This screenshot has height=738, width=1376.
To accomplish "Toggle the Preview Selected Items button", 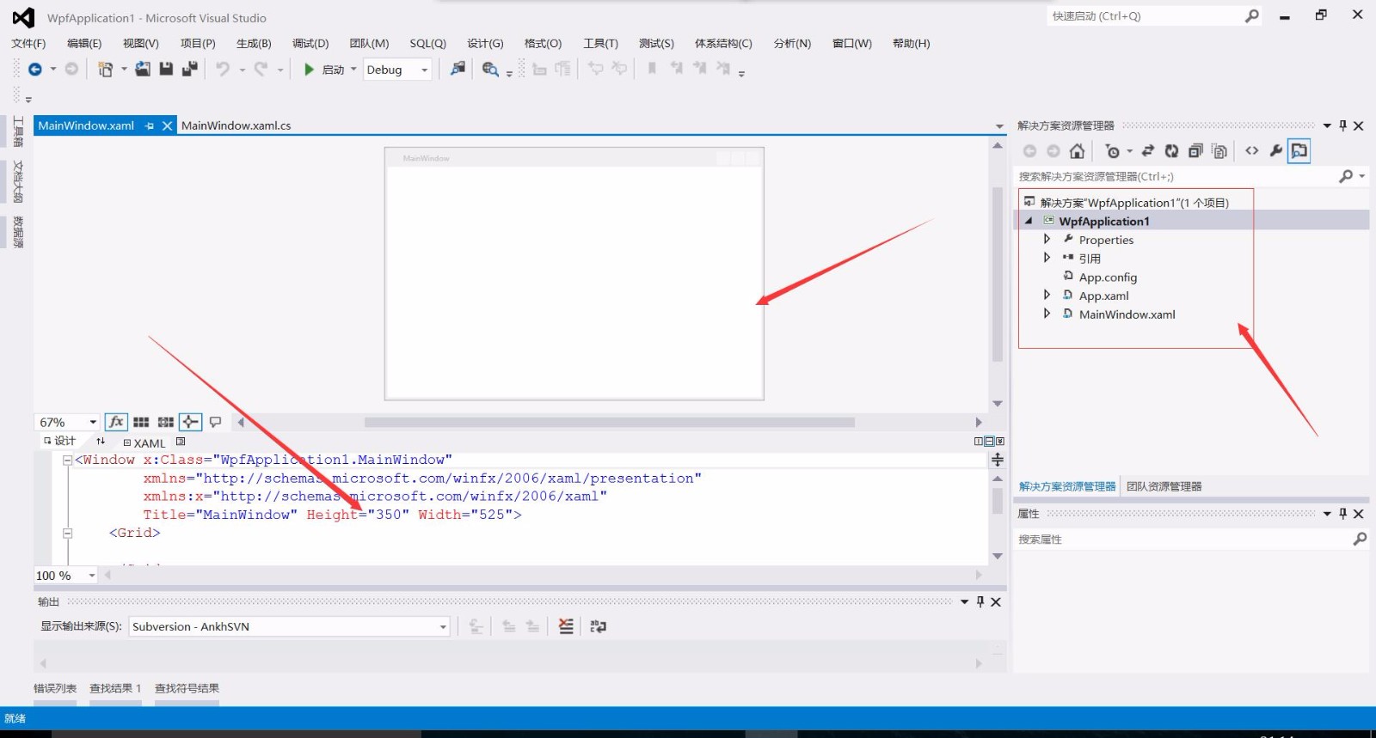I will pyautogui.click(x=1299, y=151).
